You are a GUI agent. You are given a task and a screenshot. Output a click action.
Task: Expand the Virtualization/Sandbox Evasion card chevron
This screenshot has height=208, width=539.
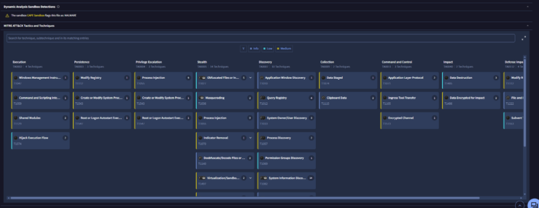pyautogui.click(x=251, y=178)
